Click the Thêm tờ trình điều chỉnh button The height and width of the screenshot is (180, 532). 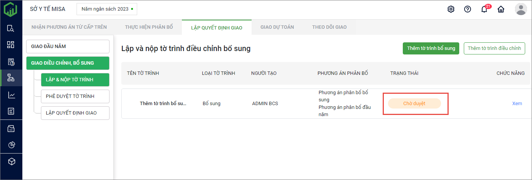494,48
